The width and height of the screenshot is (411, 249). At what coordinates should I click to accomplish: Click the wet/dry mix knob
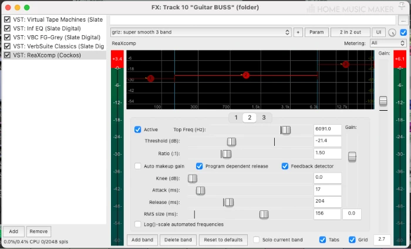tap(392, 32)
